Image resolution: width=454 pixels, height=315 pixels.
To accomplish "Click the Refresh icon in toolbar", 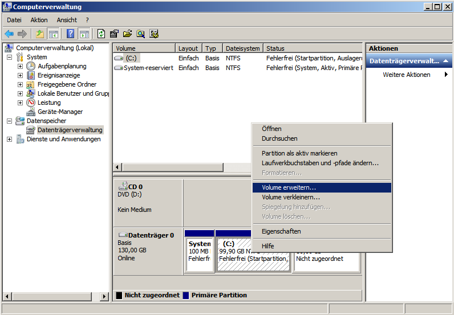I will pyautogui.click(x=102, y=34).
